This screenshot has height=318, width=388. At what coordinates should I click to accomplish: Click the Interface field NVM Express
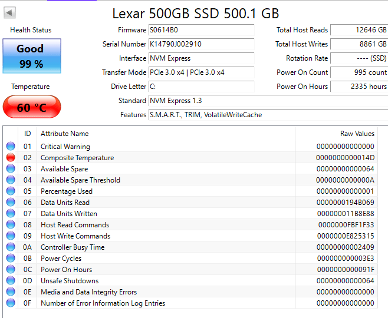pos(202,58)
